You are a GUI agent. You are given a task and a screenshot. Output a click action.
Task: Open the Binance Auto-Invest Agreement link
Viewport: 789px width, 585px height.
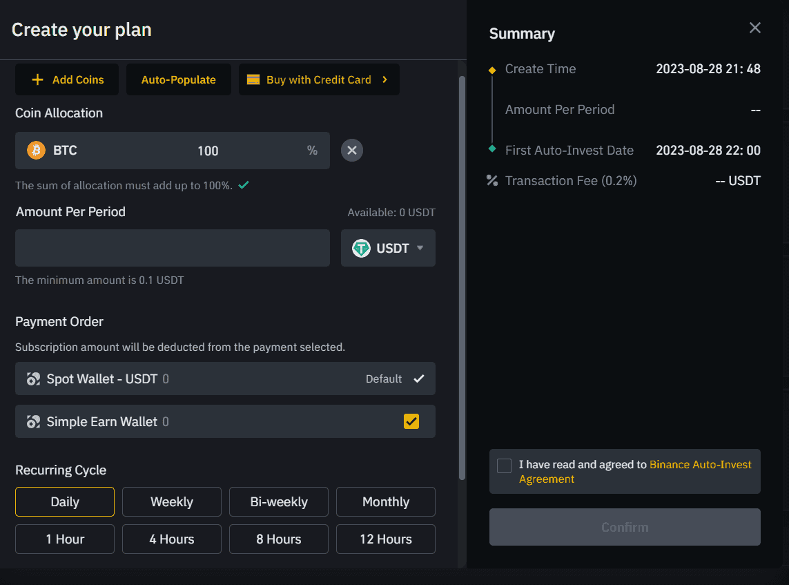(700, 464)
